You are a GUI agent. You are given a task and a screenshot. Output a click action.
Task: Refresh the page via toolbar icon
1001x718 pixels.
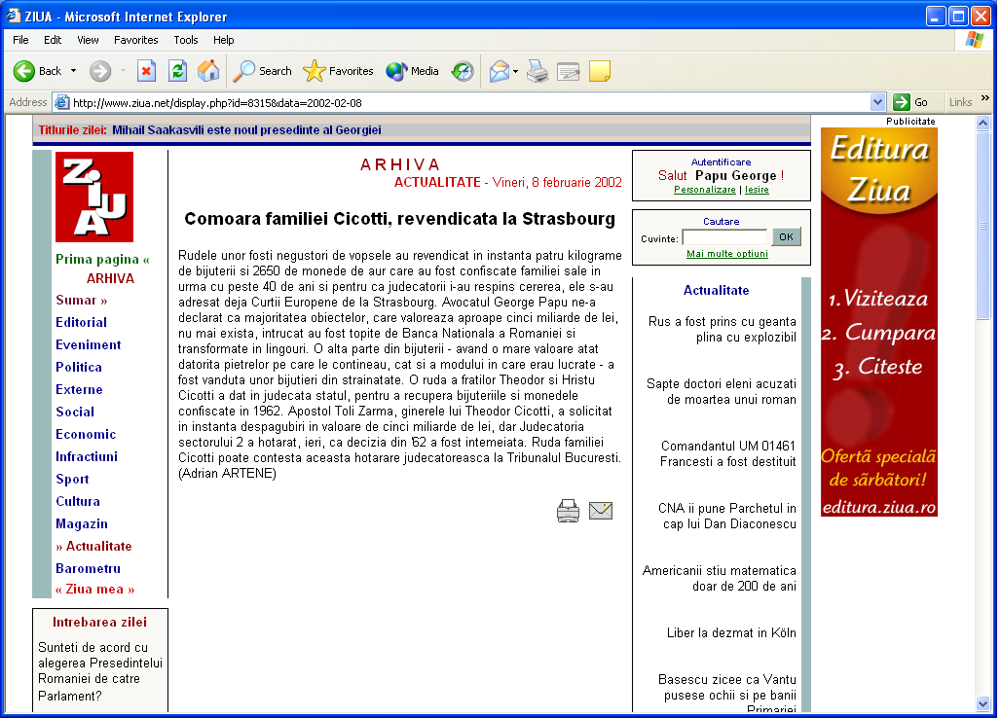click(x=177, y=71)
